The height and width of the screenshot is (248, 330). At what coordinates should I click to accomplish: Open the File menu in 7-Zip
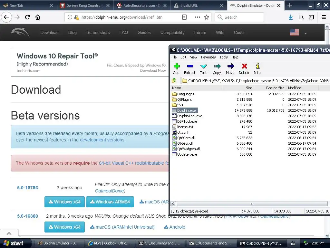(x=174, y=57)
